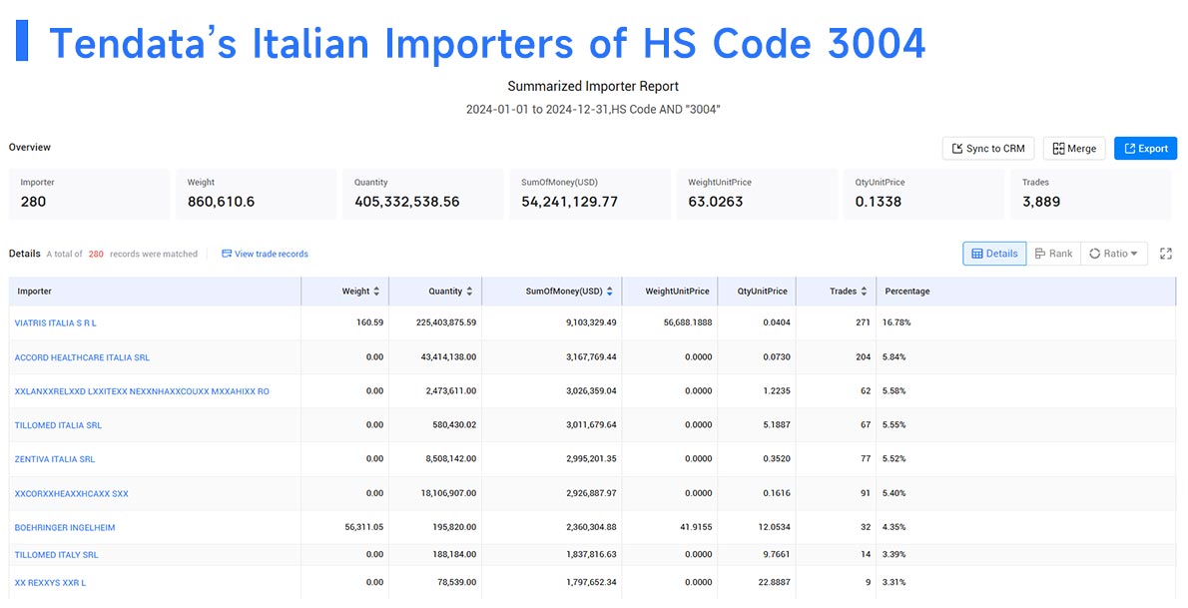1188x608 pixels.
Task: Click TILLOMED ITALY SRL trades value 14
Action: [866, 555]
